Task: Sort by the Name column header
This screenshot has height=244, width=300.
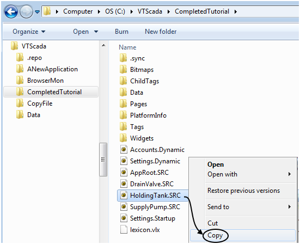Action: point(127,47)
